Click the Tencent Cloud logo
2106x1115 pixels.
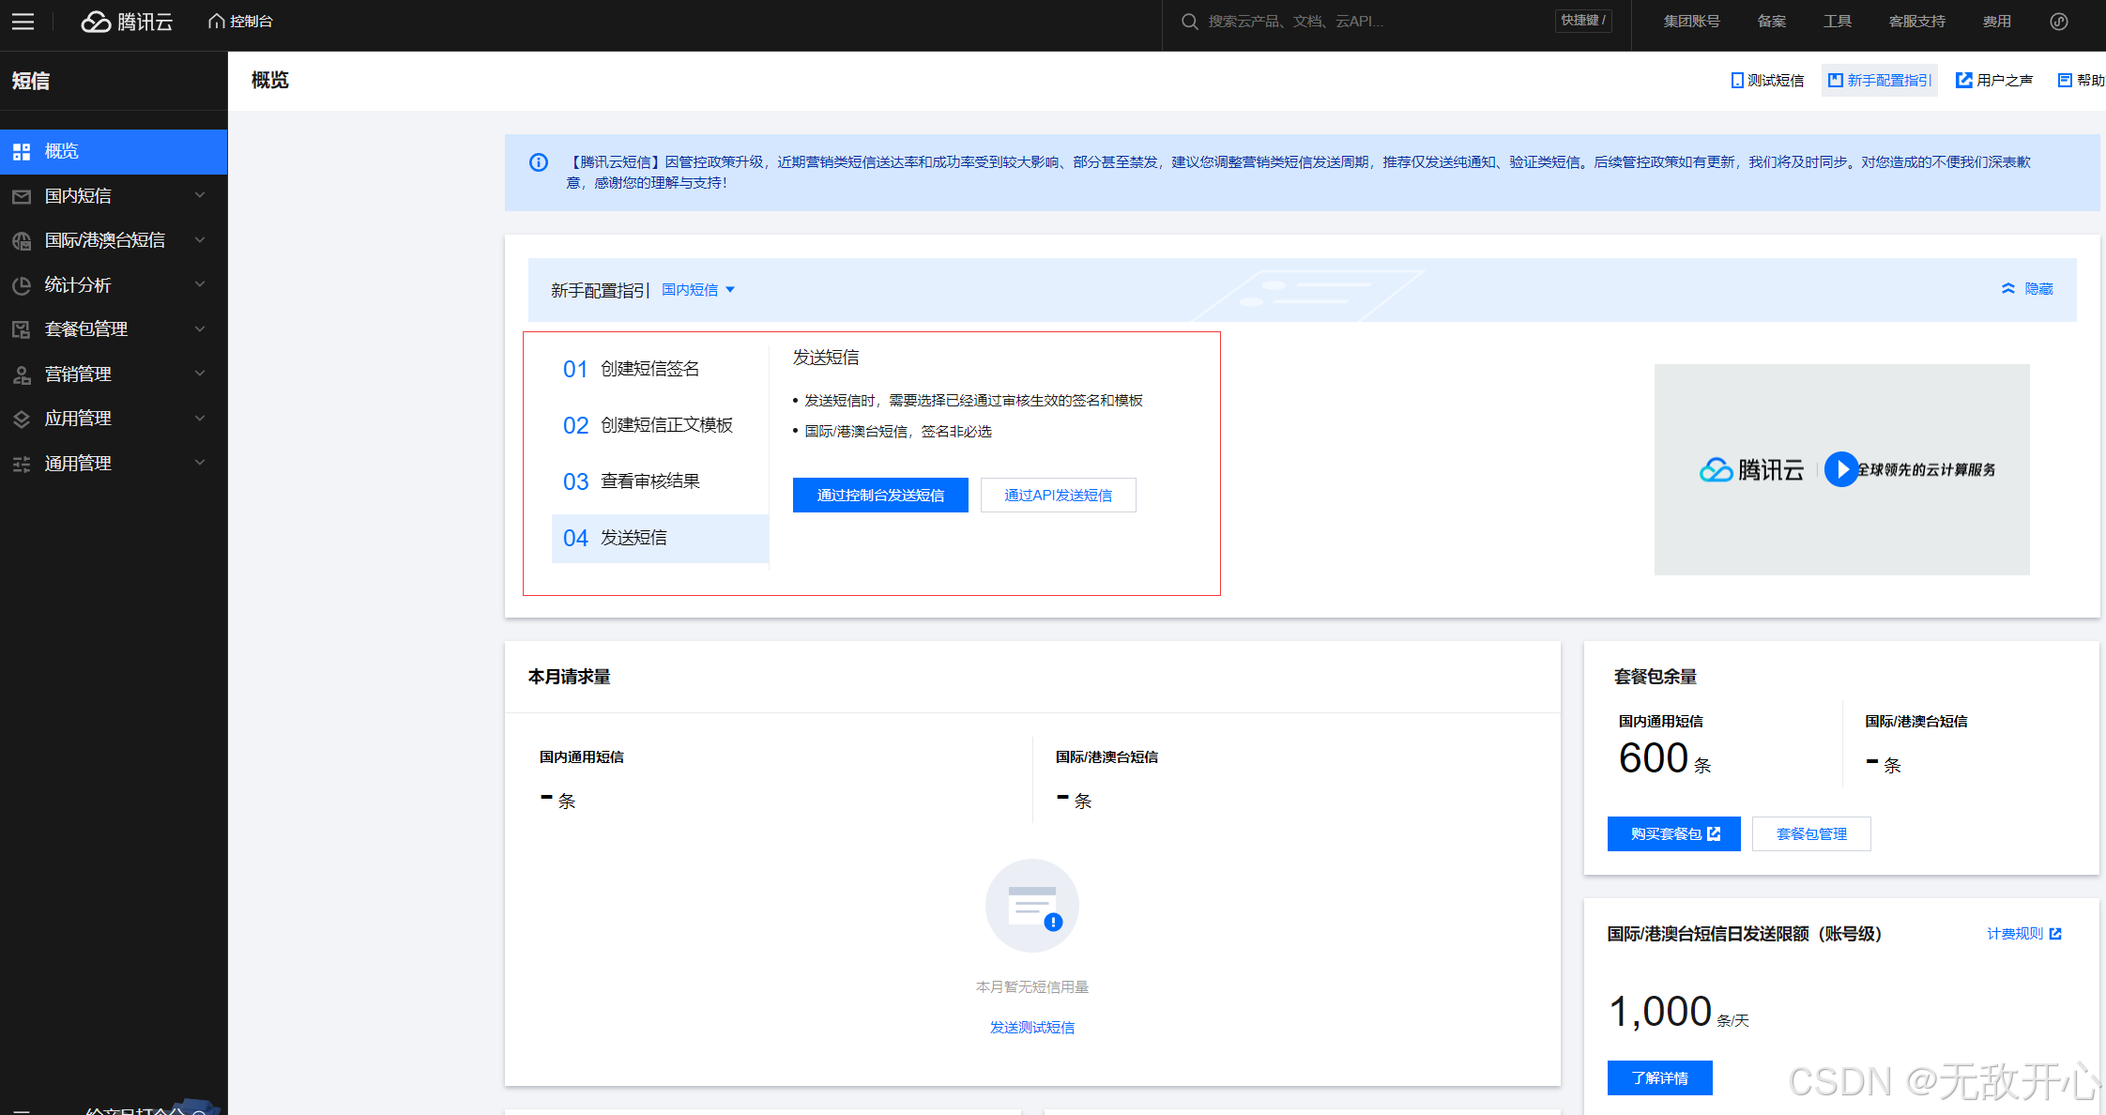tap(128, 22)
